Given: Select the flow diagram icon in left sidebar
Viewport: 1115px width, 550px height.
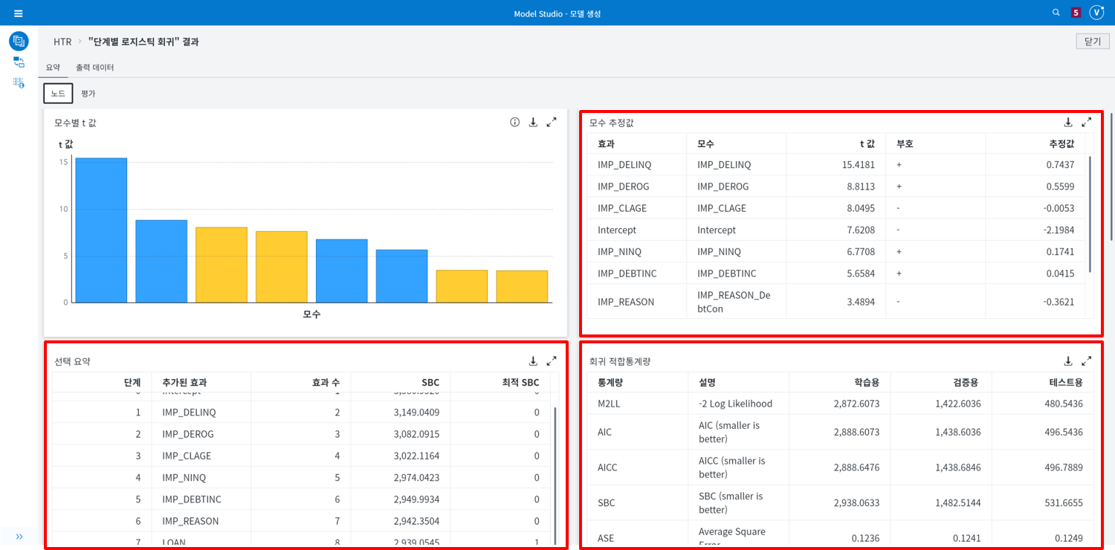Looking at the screenshot, I should 18,62.
